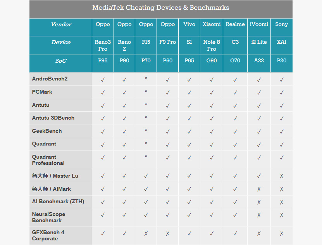This screenshot has width=322, height=245.
Task: Click the asterisk in the GeekBench row
Action: pos(146,130)
